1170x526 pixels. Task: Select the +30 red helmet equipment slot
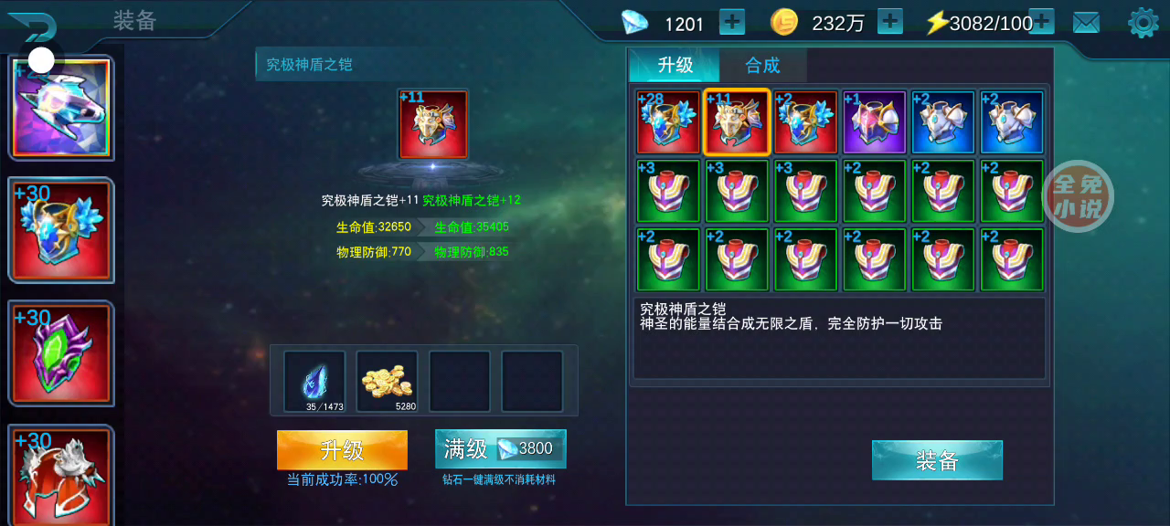pyautogui.click(x=61, y=475)
